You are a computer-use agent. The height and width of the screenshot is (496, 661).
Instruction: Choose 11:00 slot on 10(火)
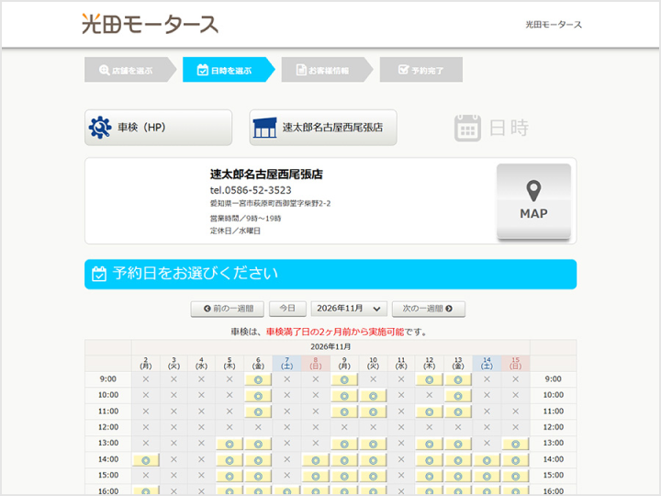coord(373,411)
